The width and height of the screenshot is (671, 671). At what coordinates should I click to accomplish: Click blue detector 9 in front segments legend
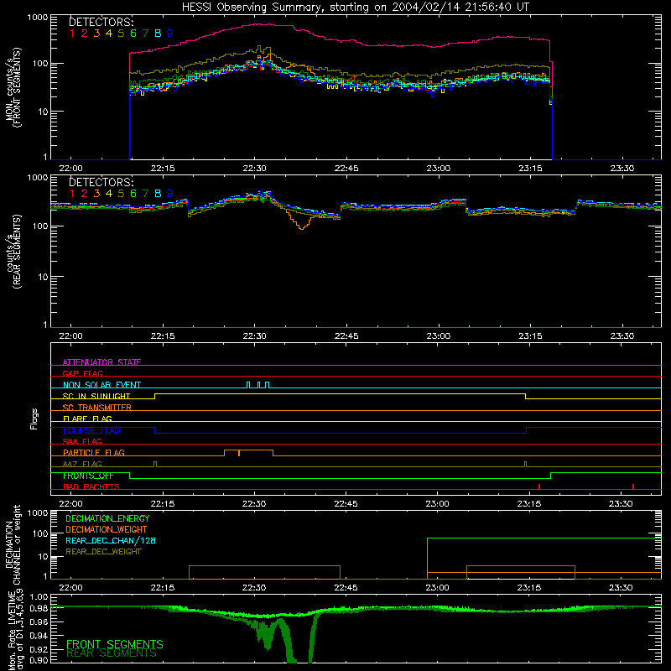pos(170,34)
